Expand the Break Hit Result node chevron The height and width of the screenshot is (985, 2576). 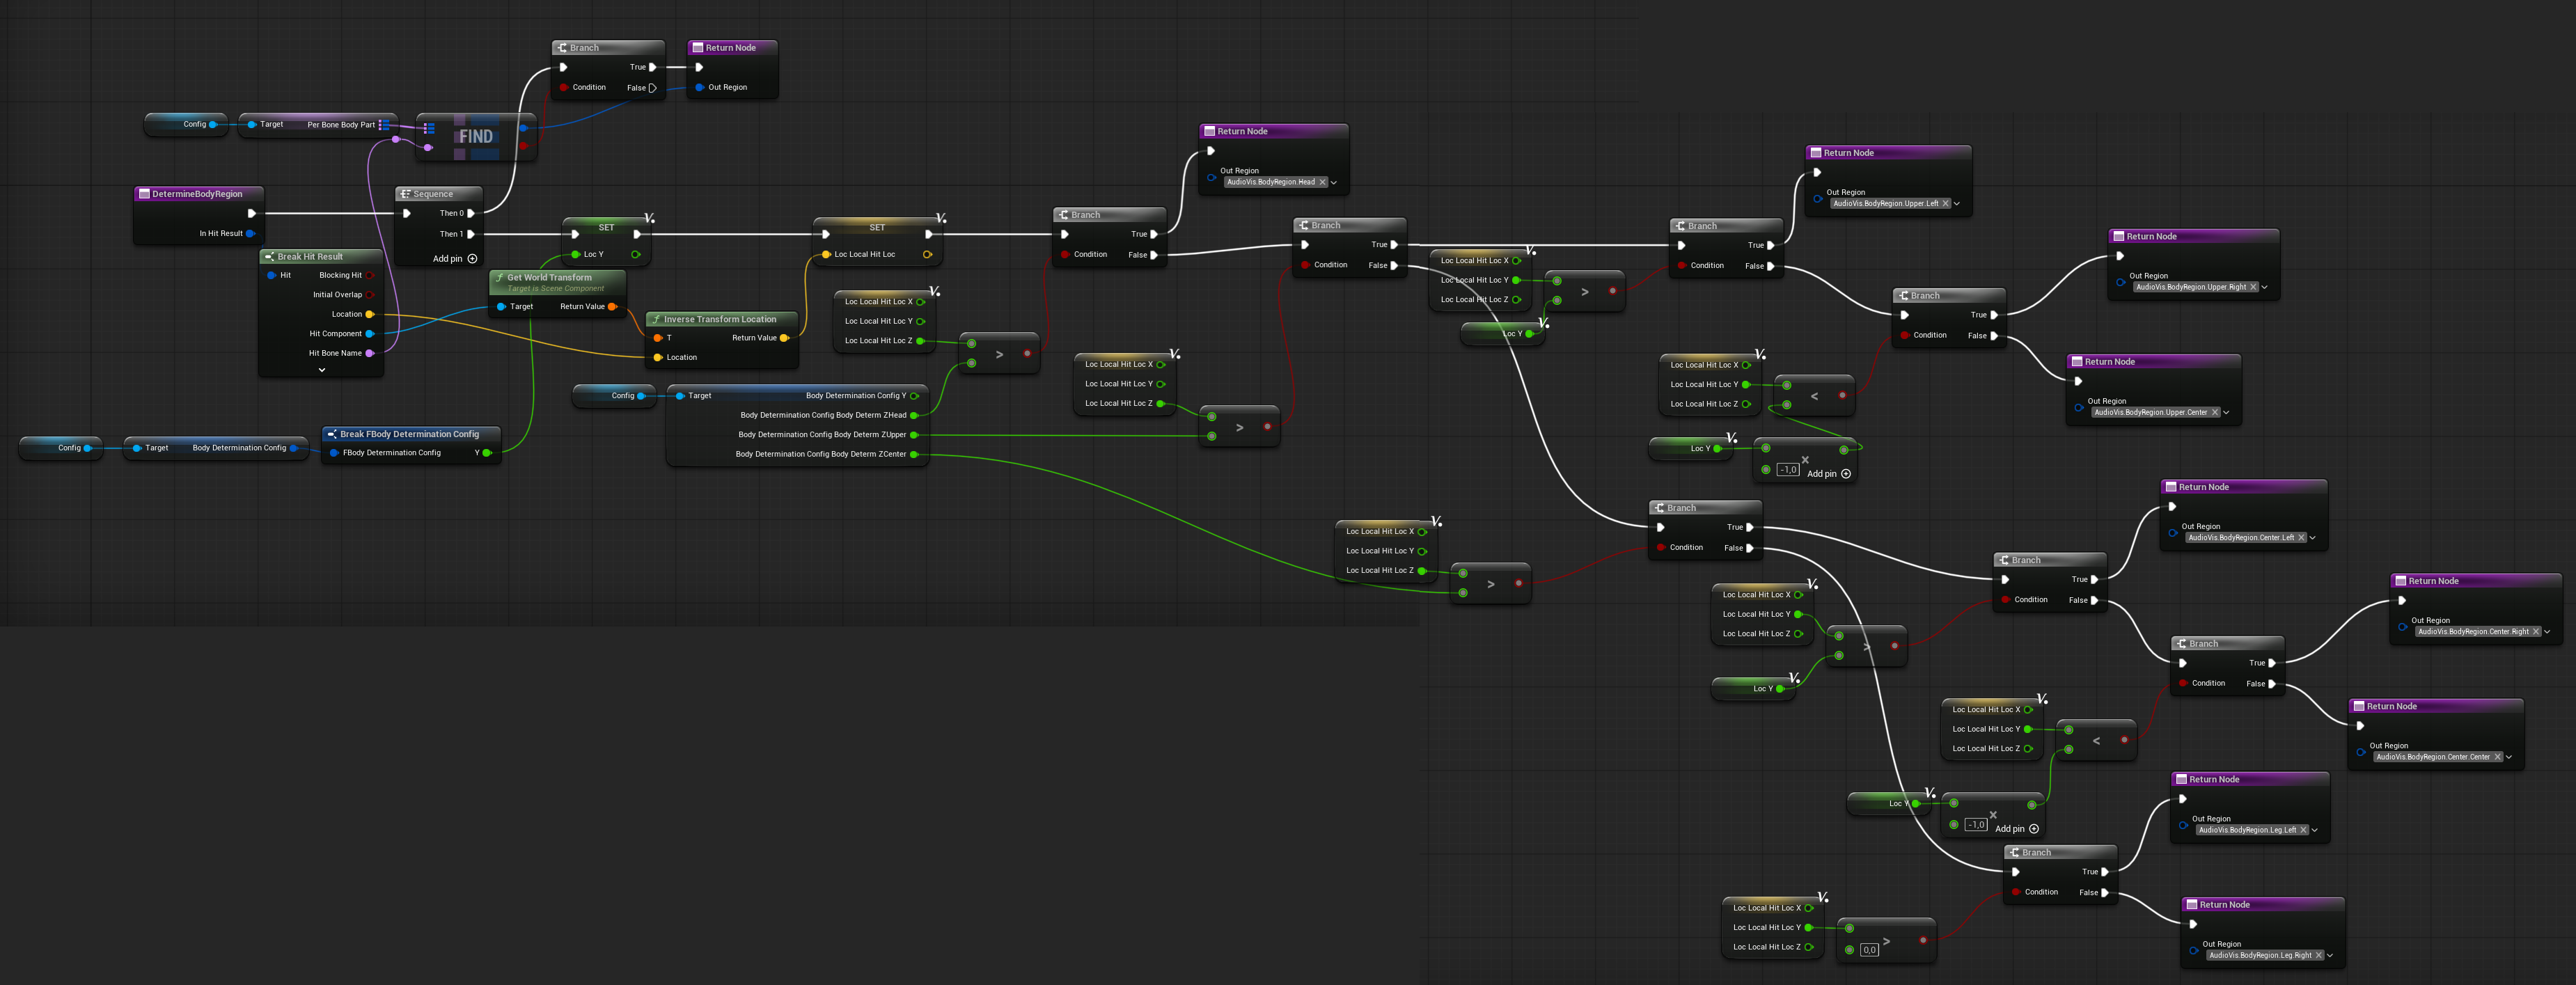322,370
